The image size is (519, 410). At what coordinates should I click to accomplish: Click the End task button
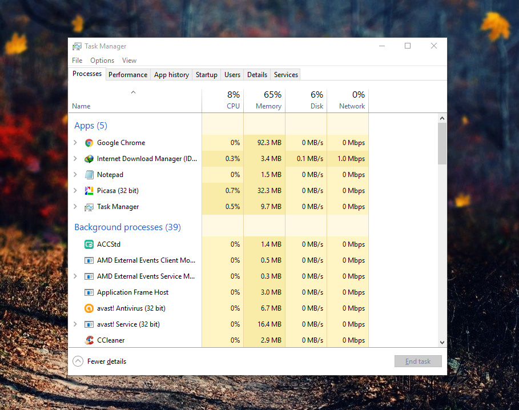click(x=418, y=361)
